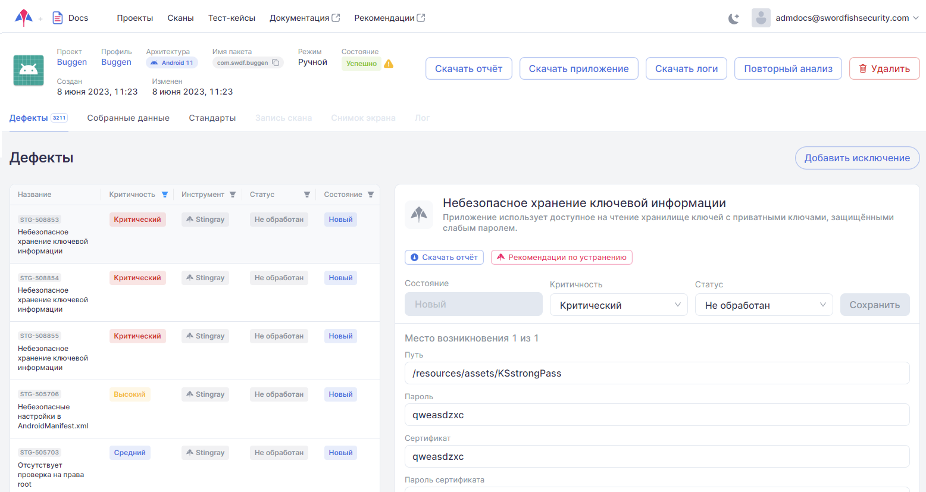Click Повторный анализ button
This screenshot has height=492, width=926.
788,68
